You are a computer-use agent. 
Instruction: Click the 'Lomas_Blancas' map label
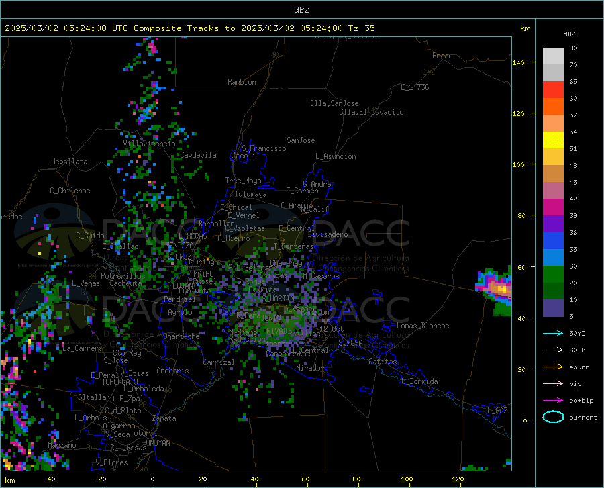point(423,326)
